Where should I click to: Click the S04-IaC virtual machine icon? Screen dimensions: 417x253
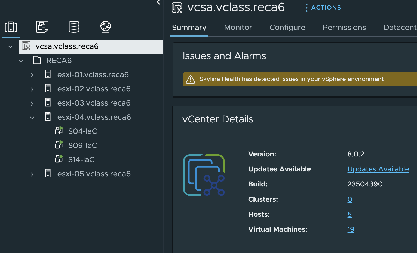point(59,131)
